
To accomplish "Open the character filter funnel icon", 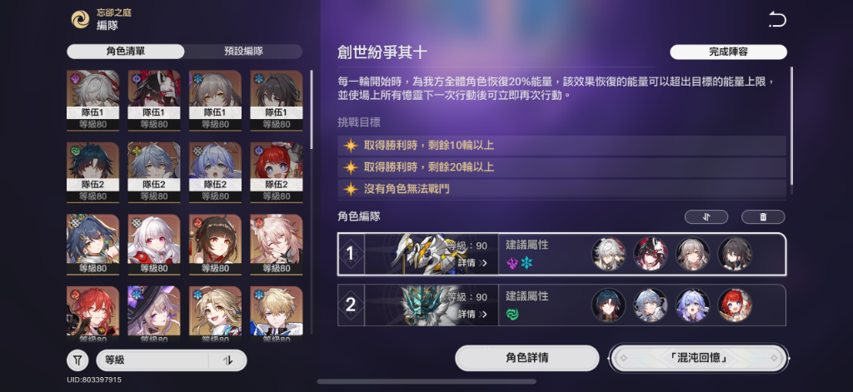I will tap(77, 360).
